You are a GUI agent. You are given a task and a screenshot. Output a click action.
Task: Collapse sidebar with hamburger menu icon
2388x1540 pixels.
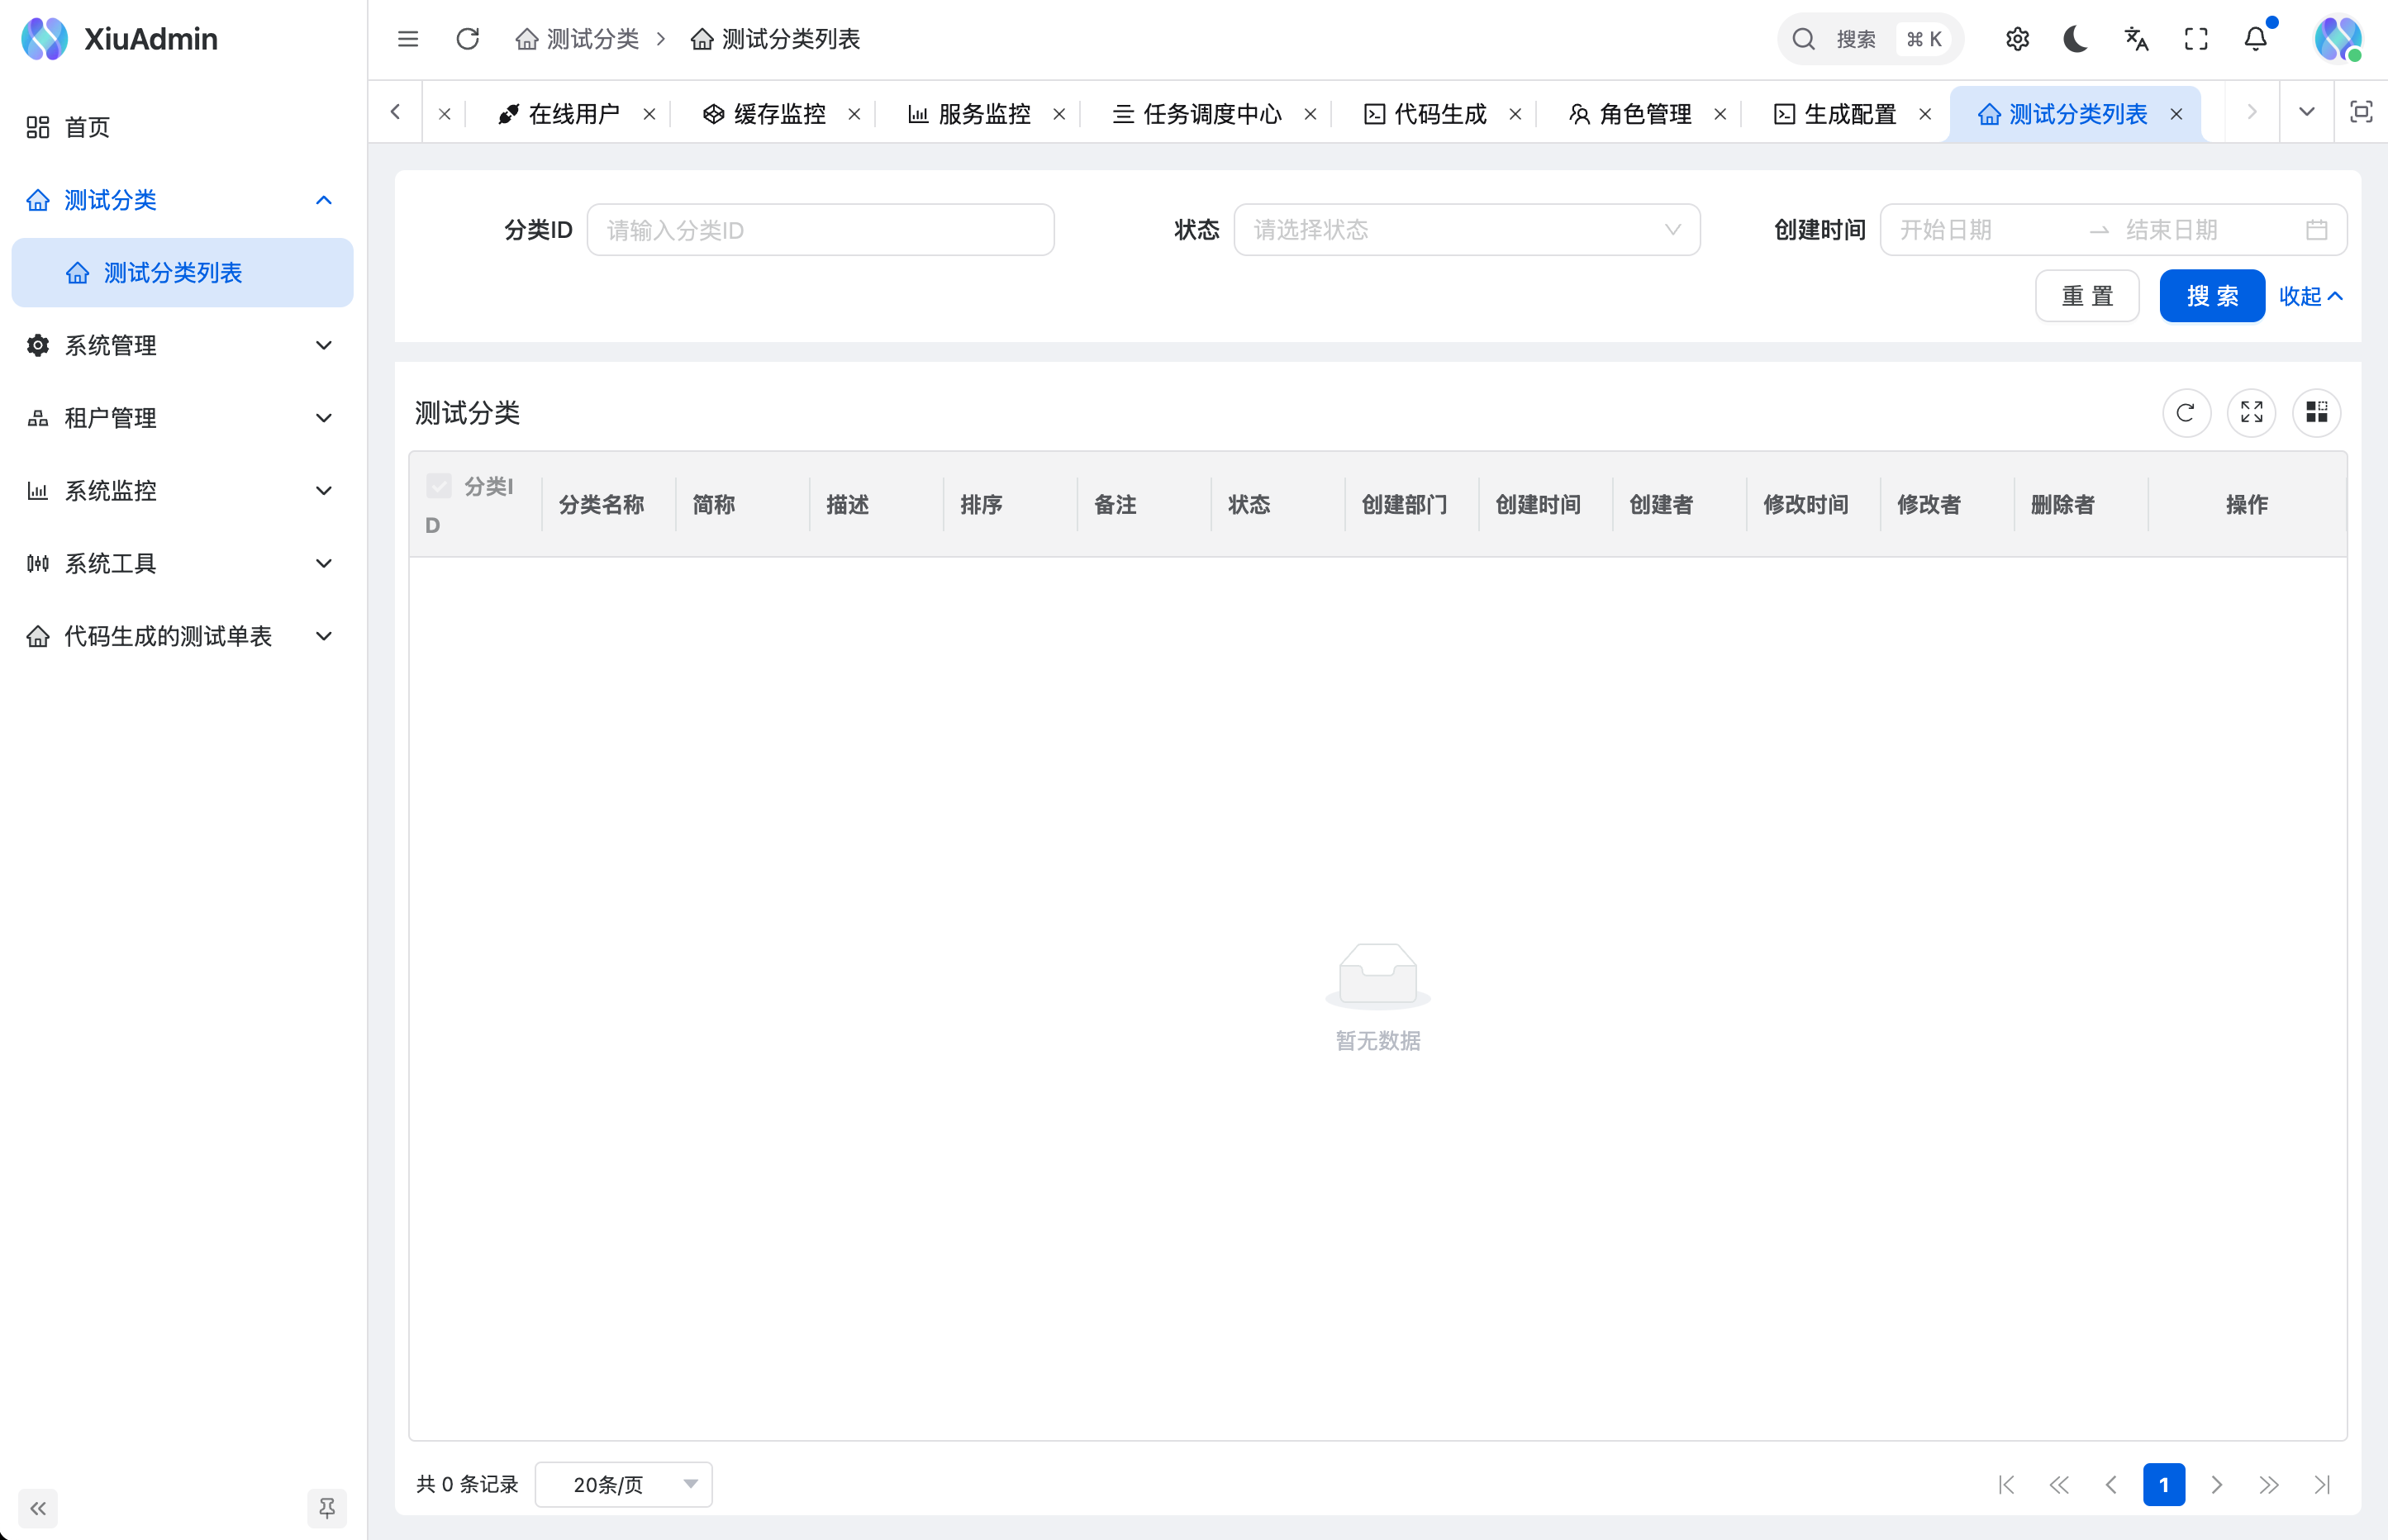coord(408,39)
